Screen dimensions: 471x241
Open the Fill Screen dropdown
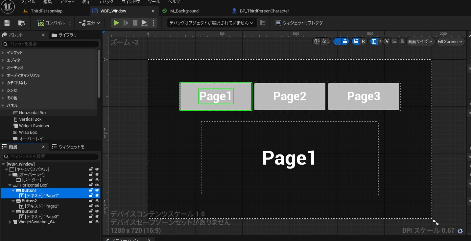(450, 41)
